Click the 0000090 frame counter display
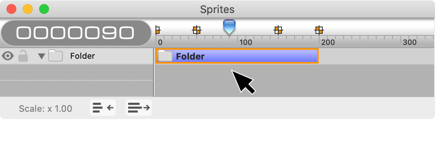Viewport: 435px width, 157px height. [x=76, y=33]
